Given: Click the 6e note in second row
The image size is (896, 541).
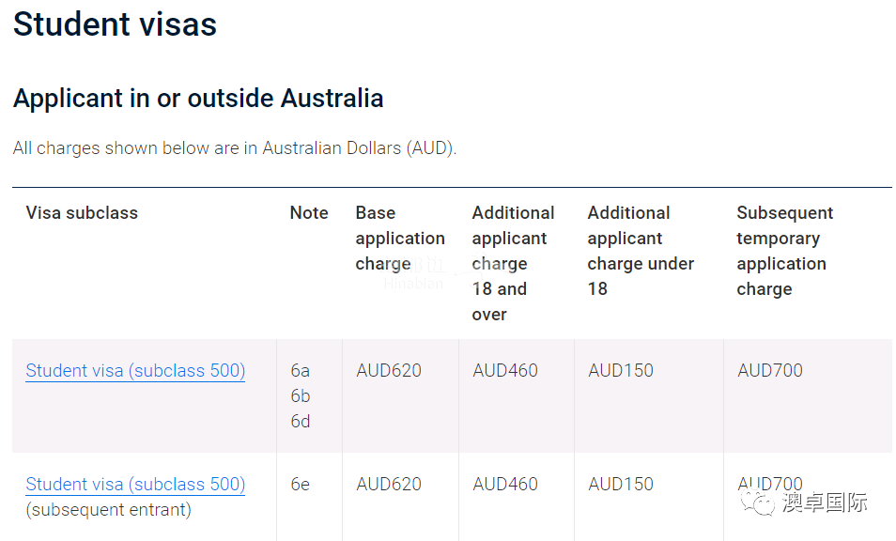Looking at the screenshot, I should click(x=300, y=485).
